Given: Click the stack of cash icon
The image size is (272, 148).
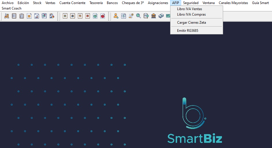Looking at the screenshot, I should 161,16.
